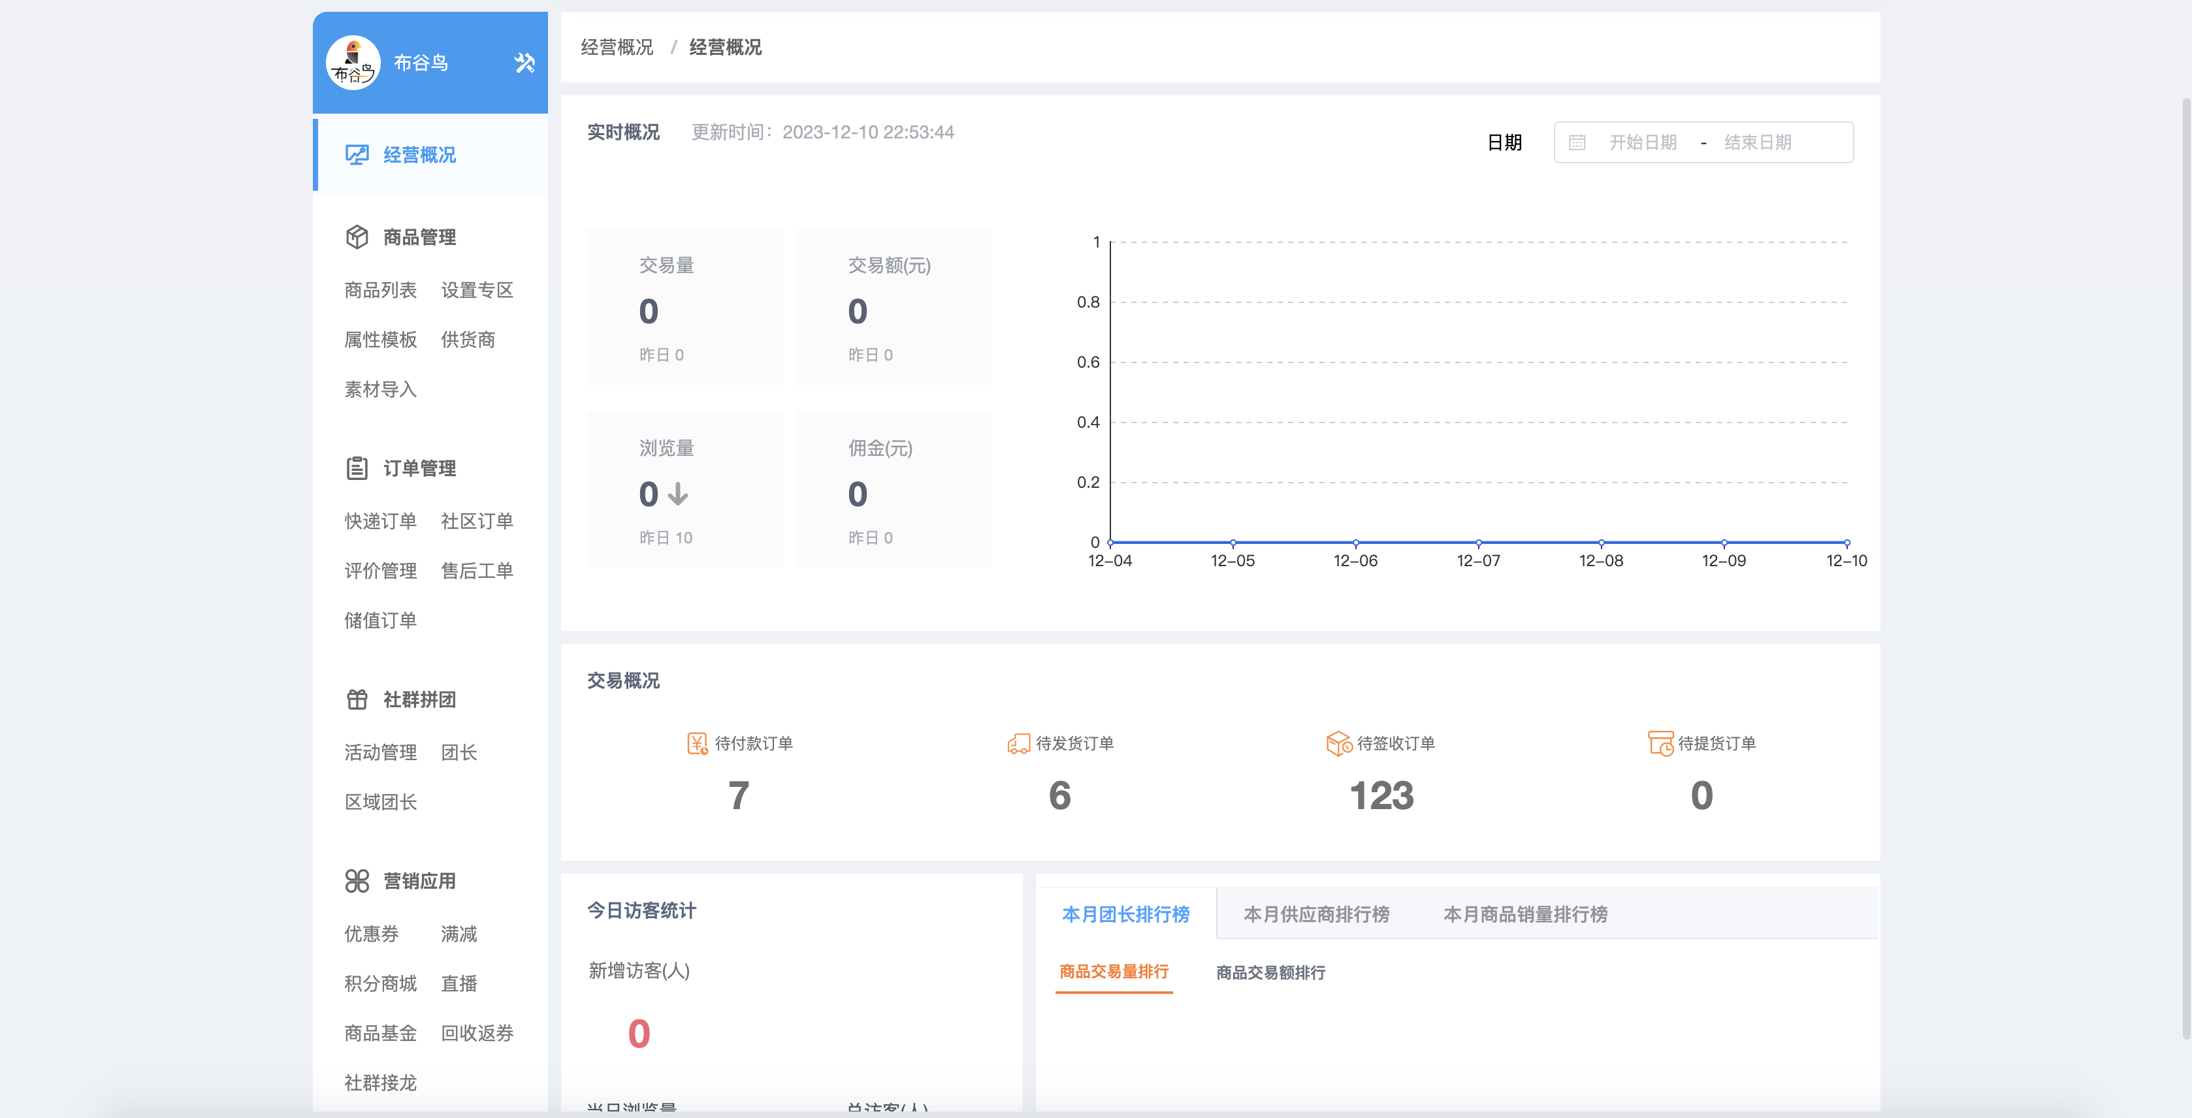This screenshot has height=1118, width=2192.
Task: Open 快递订单 list
Action: pyautogui.click(x=380, y=520)
